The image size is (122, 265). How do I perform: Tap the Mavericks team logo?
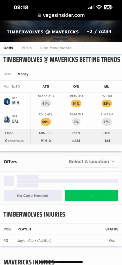7,120
